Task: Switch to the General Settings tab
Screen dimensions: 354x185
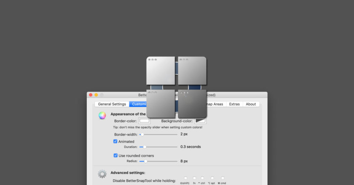Action: pos(112,104)
